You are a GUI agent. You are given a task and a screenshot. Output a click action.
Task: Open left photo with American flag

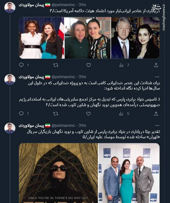coord(42,38)
